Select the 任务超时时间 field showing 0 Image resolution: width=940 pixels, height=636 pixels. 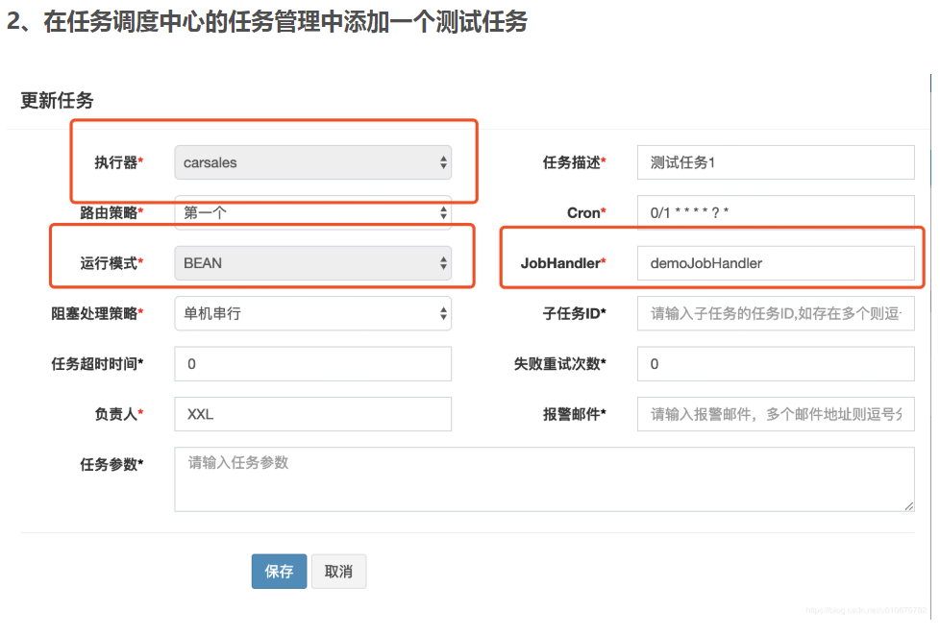pos(312,364)
